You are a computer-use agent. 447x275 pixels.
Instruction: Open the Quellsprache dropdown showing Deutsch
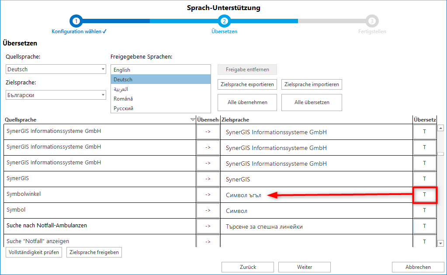coord(55,69)
